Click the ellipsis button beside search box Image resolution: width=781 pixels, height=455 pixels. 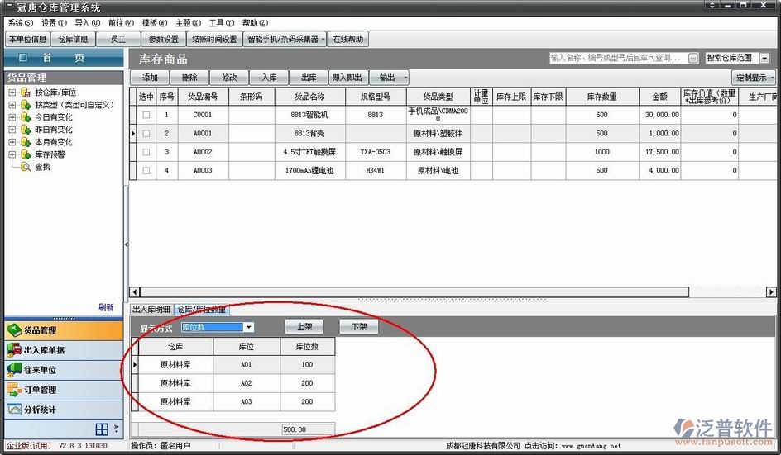tap(692, 59)
